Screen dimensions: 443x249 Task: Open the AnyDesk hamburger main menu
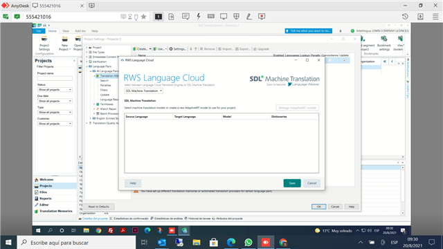coord(435,17)
